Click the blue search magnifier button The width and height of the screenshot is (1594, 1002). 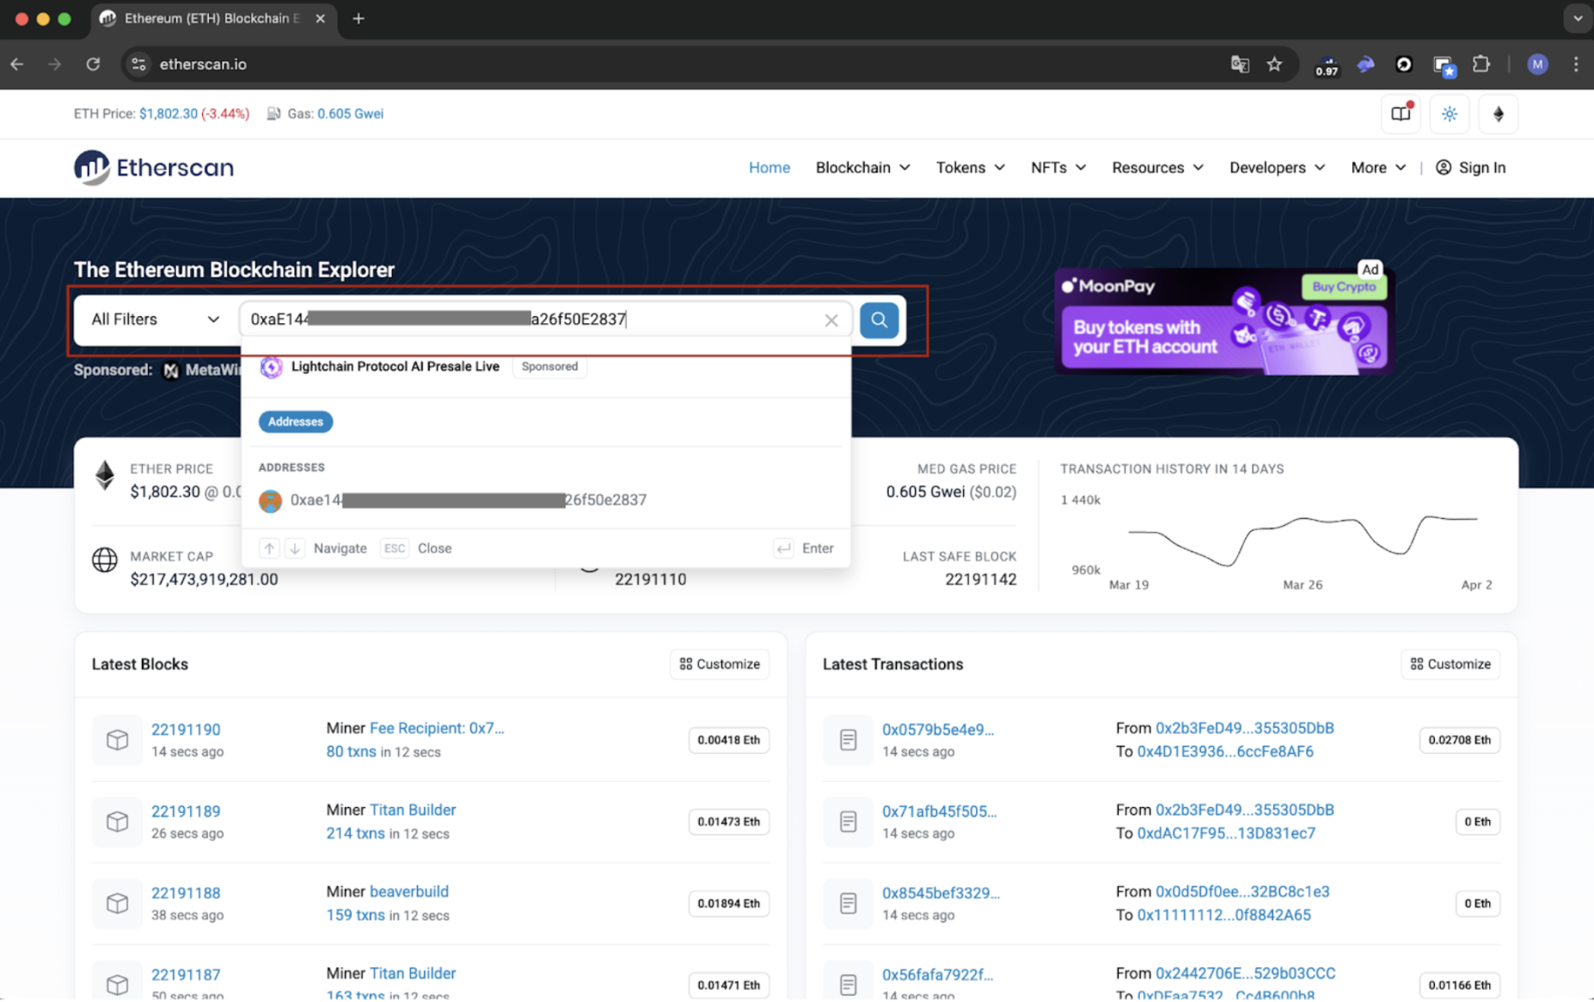coord(879,320)
